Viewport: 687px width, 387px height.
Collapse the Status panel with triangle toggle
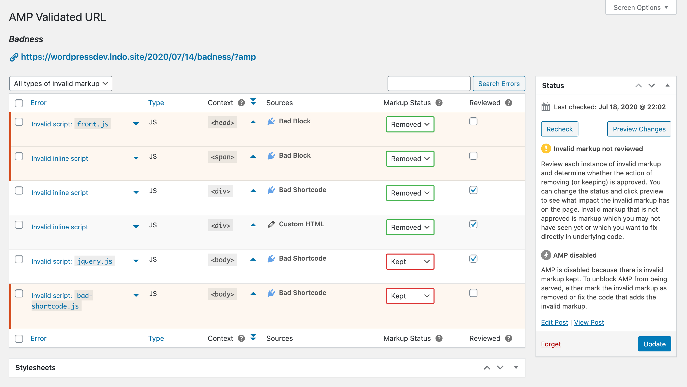pos(667,85)
